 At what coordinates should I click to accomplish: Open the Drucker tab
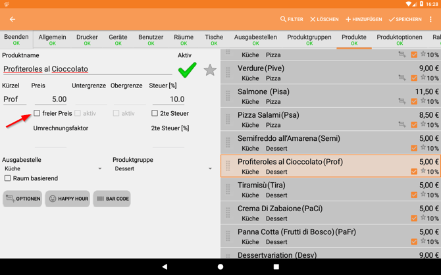(x=87, y=39)
